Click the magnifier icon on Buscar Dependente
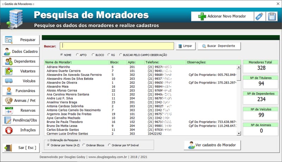The image size is (282, 162). coord(204,46)
